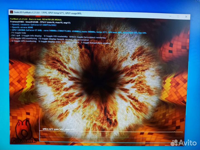The image size is (200, 150).
Task: Close the FurMark burn-in test window
Action: point(186,17)
